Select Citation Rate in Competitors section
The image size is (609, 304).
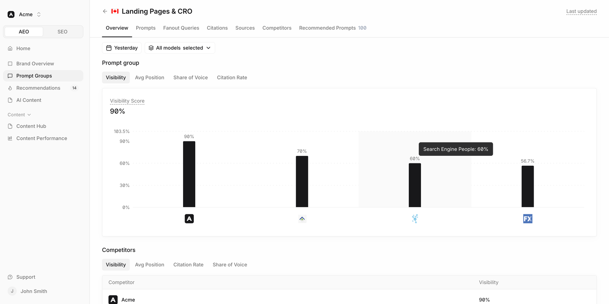click(188, 265)
